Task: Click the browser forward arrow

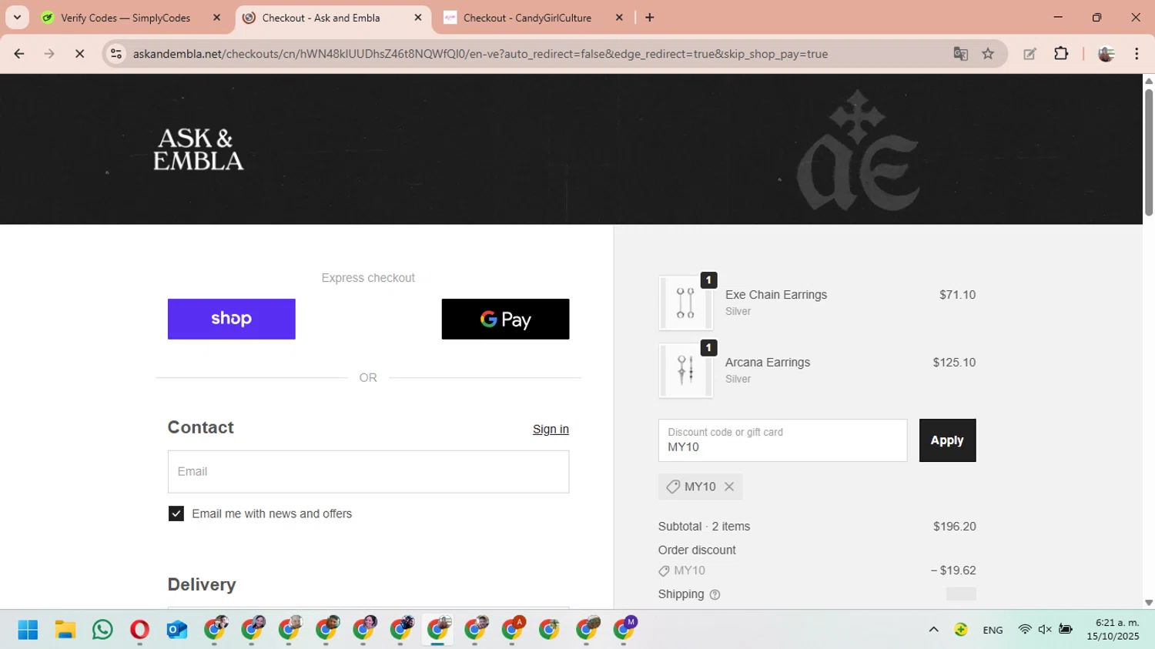Action: pyautogui.click(x=49, y=54)
